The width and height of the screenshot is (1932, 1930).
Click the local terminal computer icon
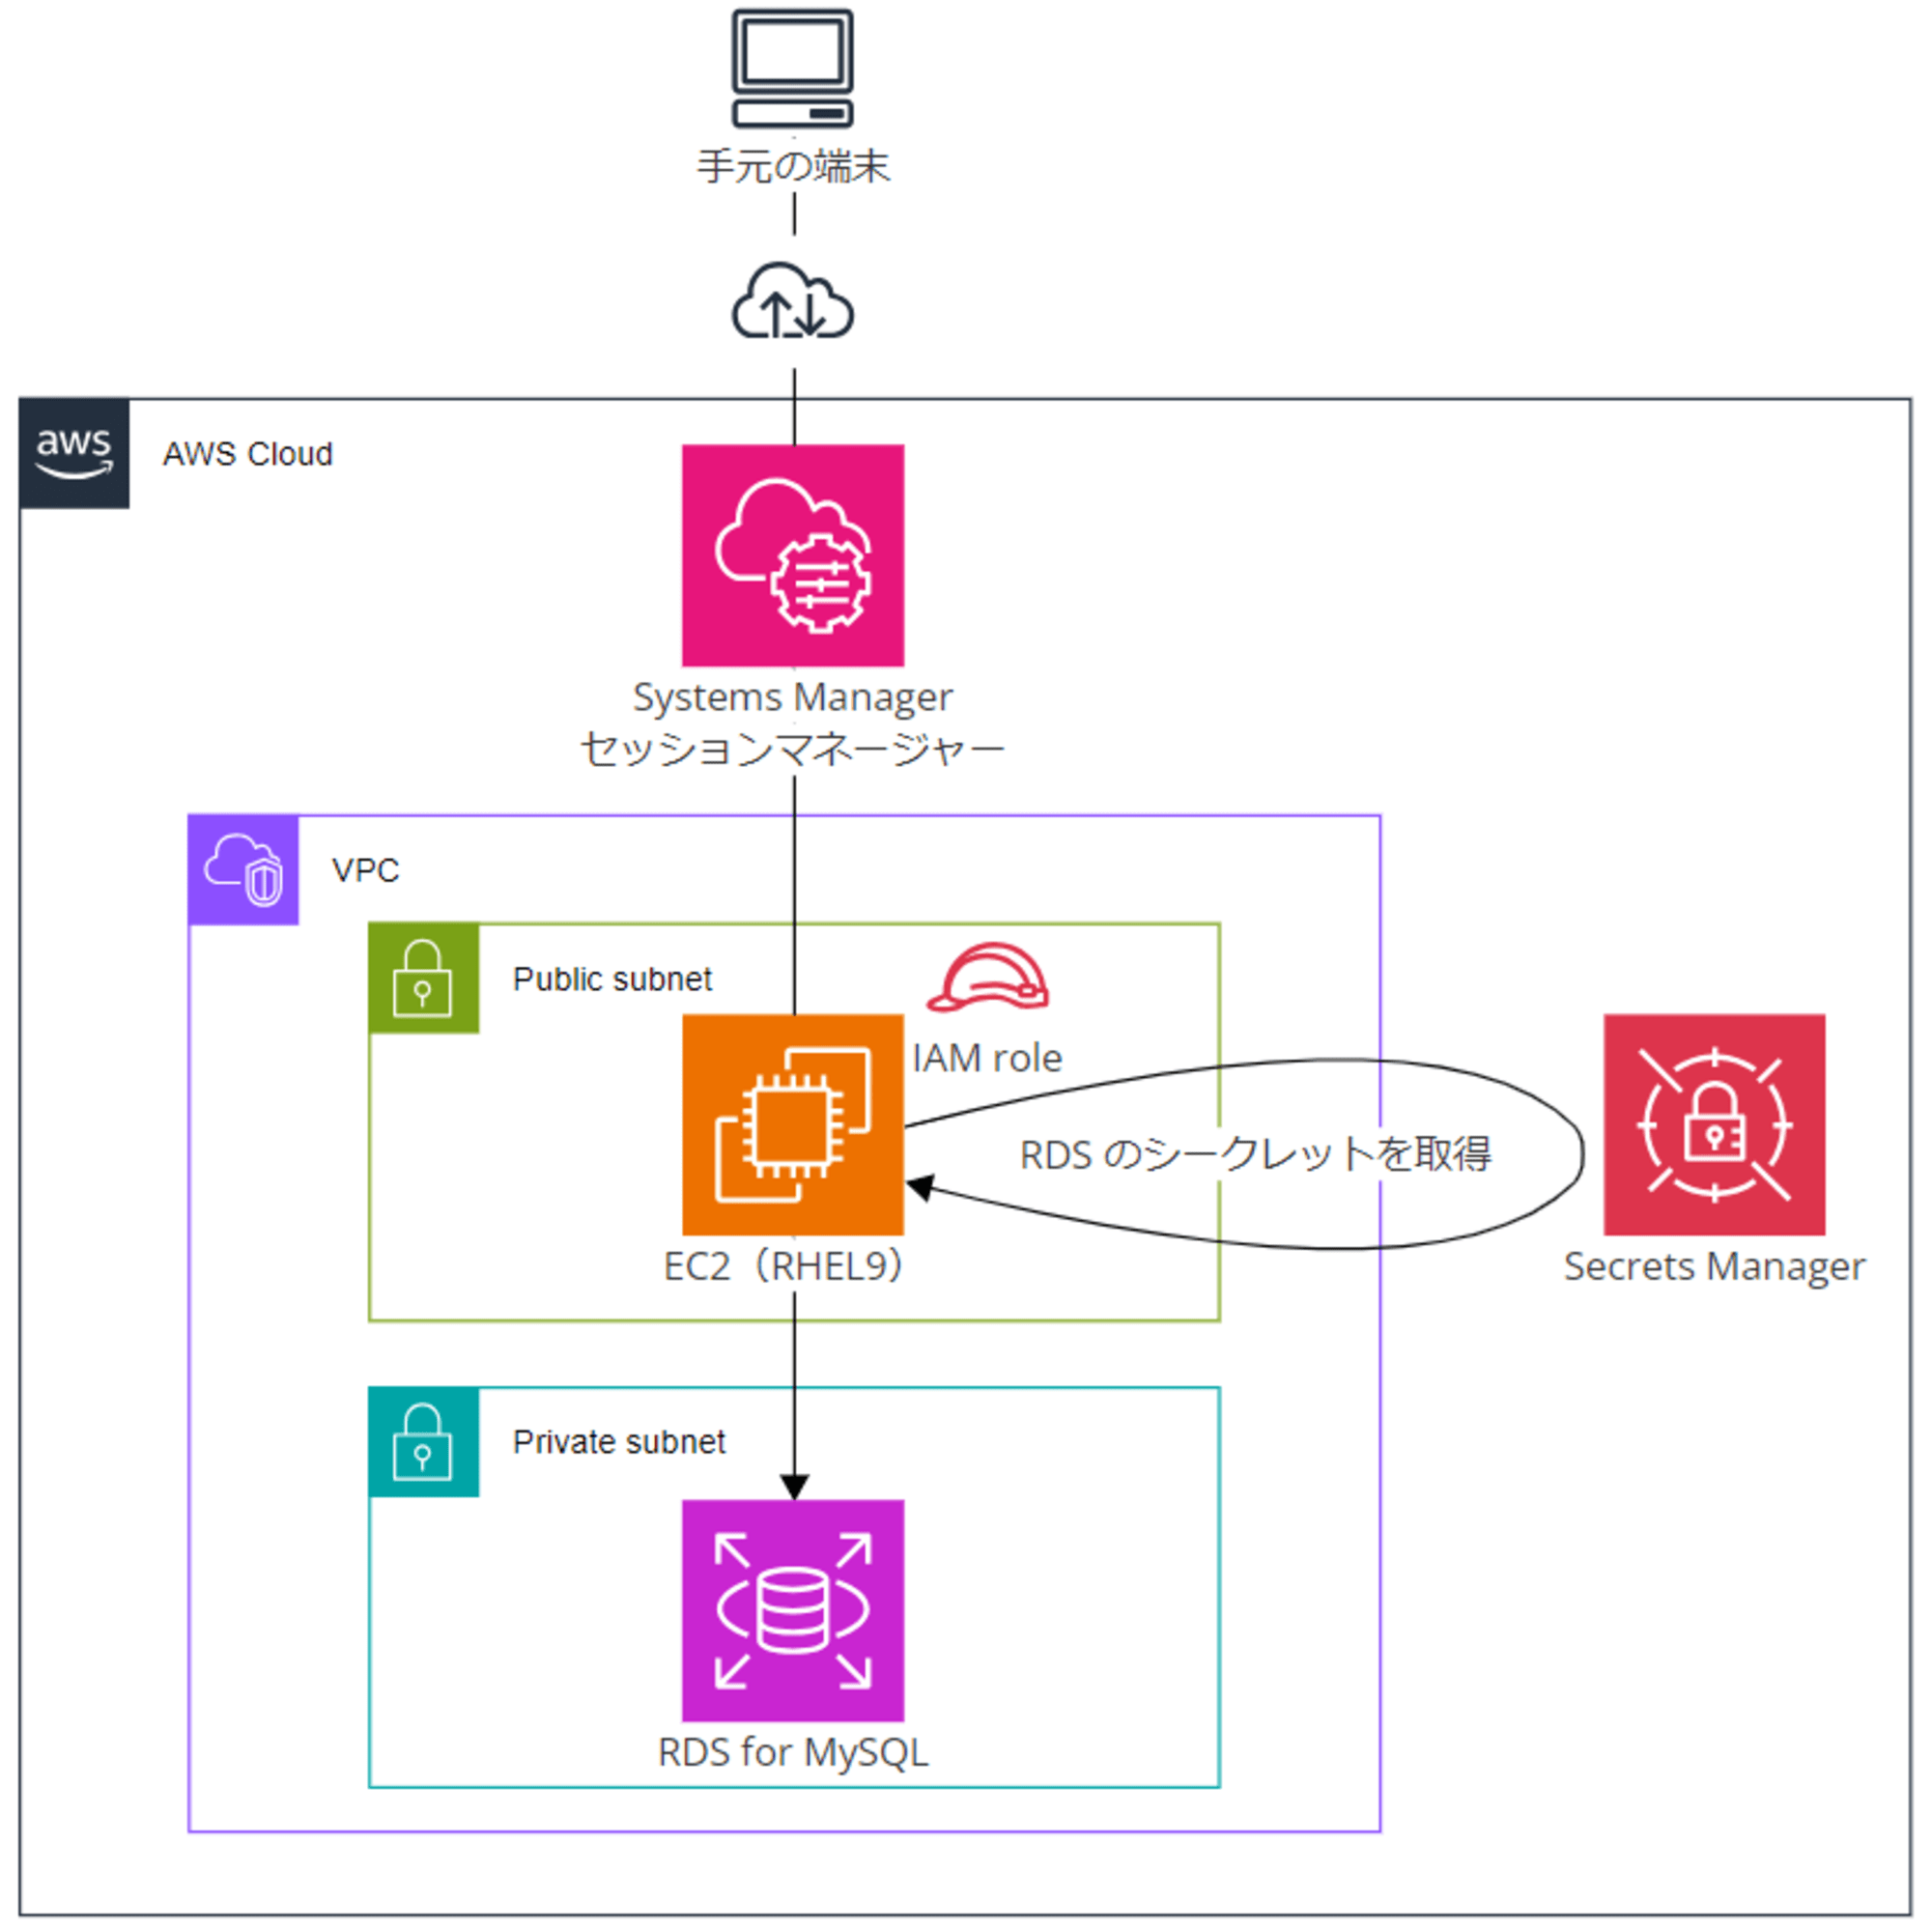(792, 68)
